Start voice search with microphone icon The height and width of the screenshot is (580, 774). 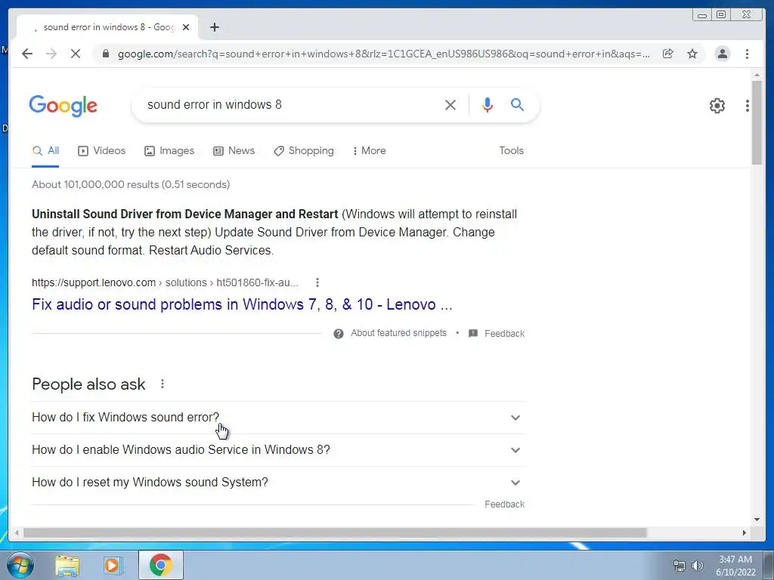pos(488,104)
